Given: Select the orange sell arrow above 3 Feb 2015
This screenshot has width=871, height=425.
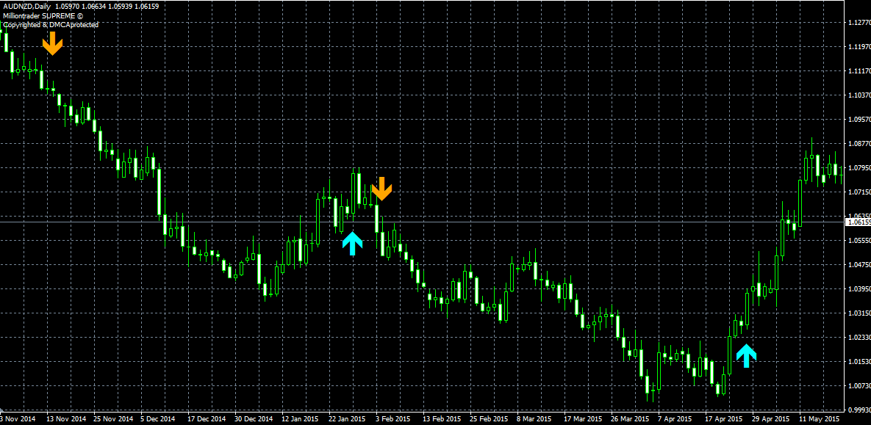Looking at the screenshot, I should click(x=381, y=189).
